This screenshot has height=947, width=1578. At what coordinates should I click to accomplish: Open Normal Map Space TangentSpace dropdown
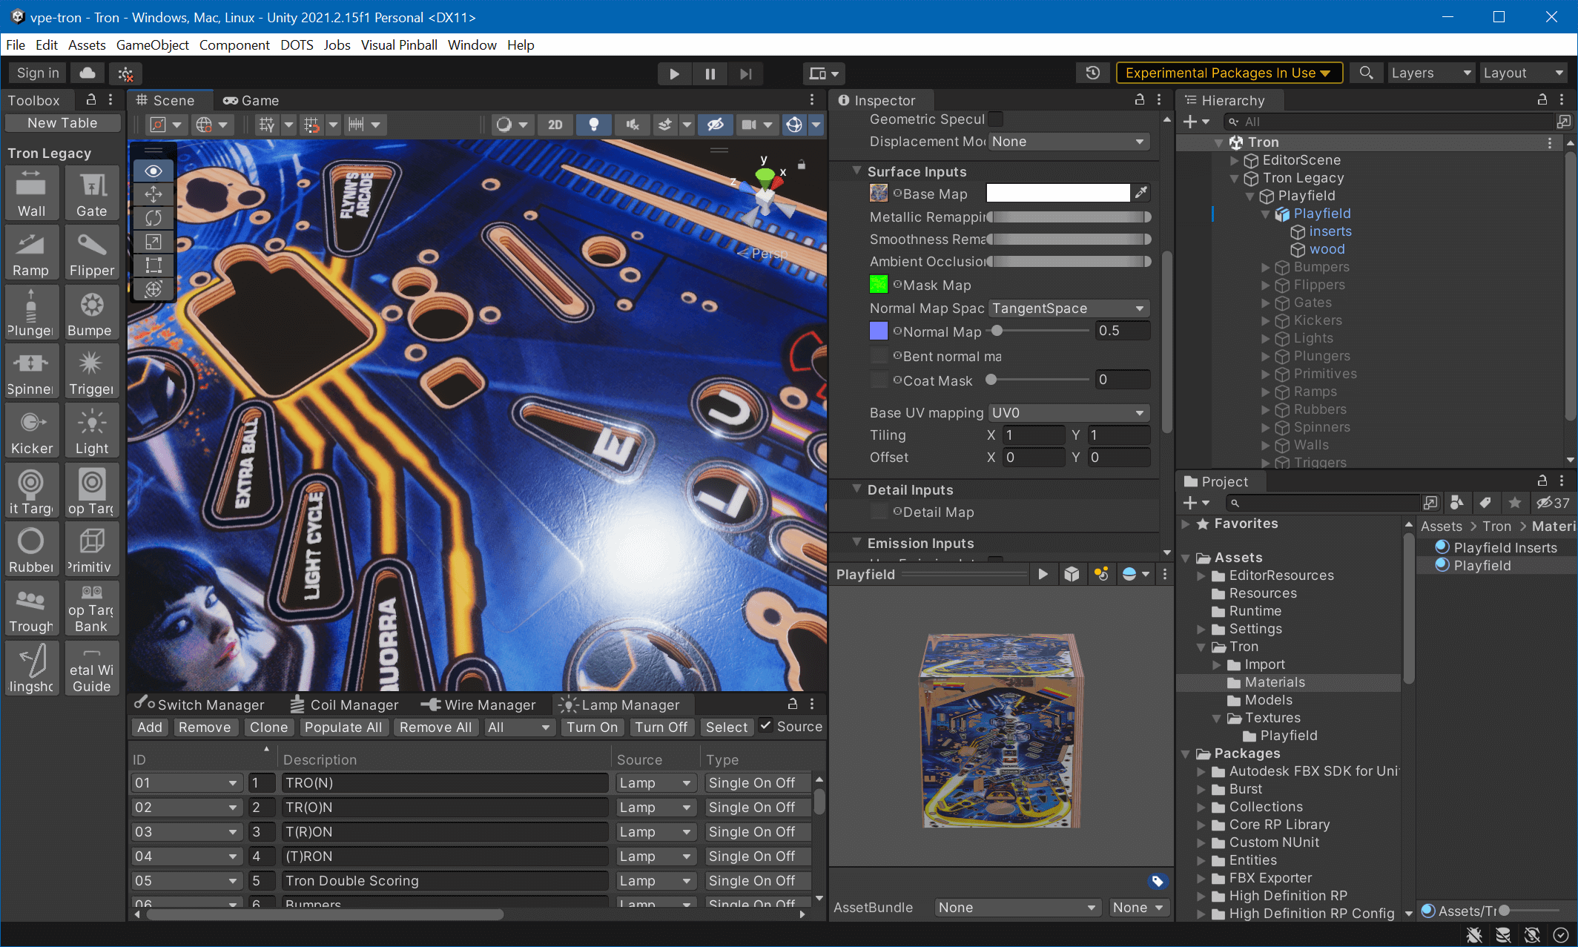click(1069, 308)
